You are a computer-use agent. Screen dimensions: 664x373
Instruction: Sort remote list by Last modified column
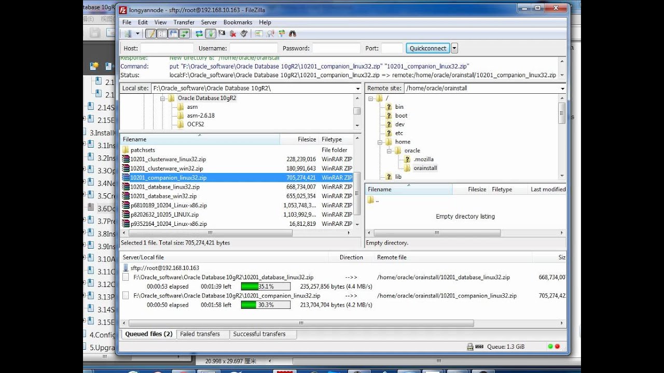click(x=546, y=190)
